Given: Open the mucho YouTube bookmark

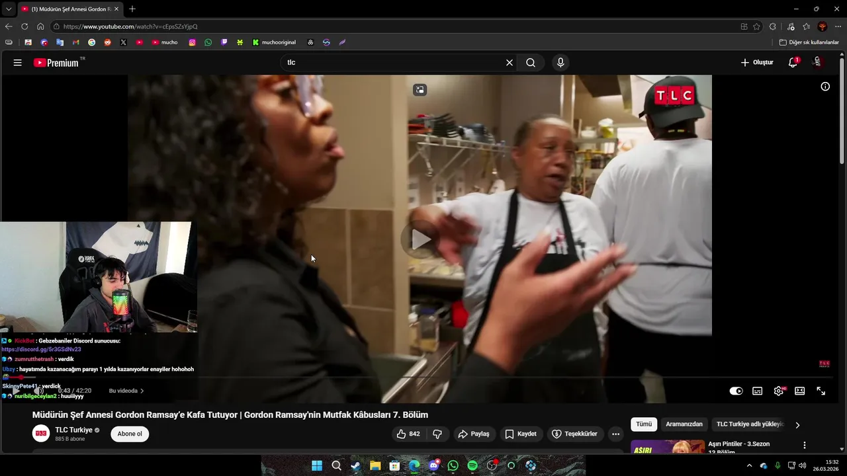Looking at the screenshot, I should coord(165,42).
